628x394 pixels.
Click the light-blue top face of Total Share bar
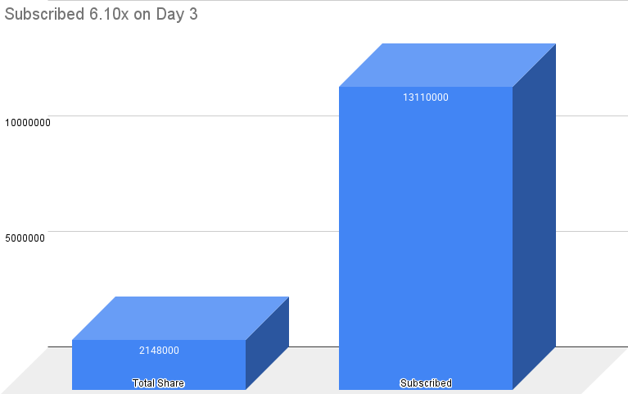tap(180, 318)
